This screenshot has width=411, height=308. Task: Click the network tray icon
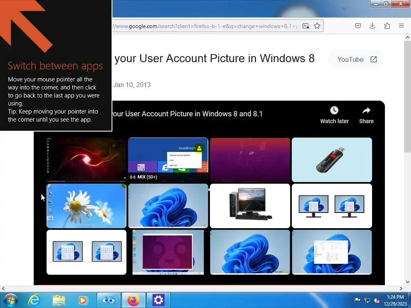[x=367, y=300]
